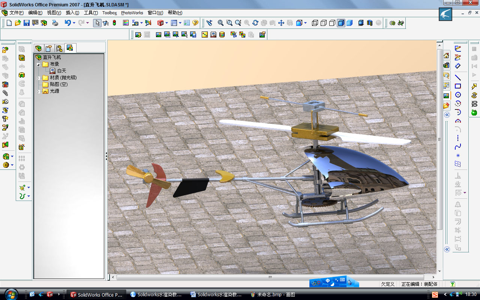Select the Rectangle sketch tool
Viewport: 480px width, 300px height.
click(x=458, y=86)
